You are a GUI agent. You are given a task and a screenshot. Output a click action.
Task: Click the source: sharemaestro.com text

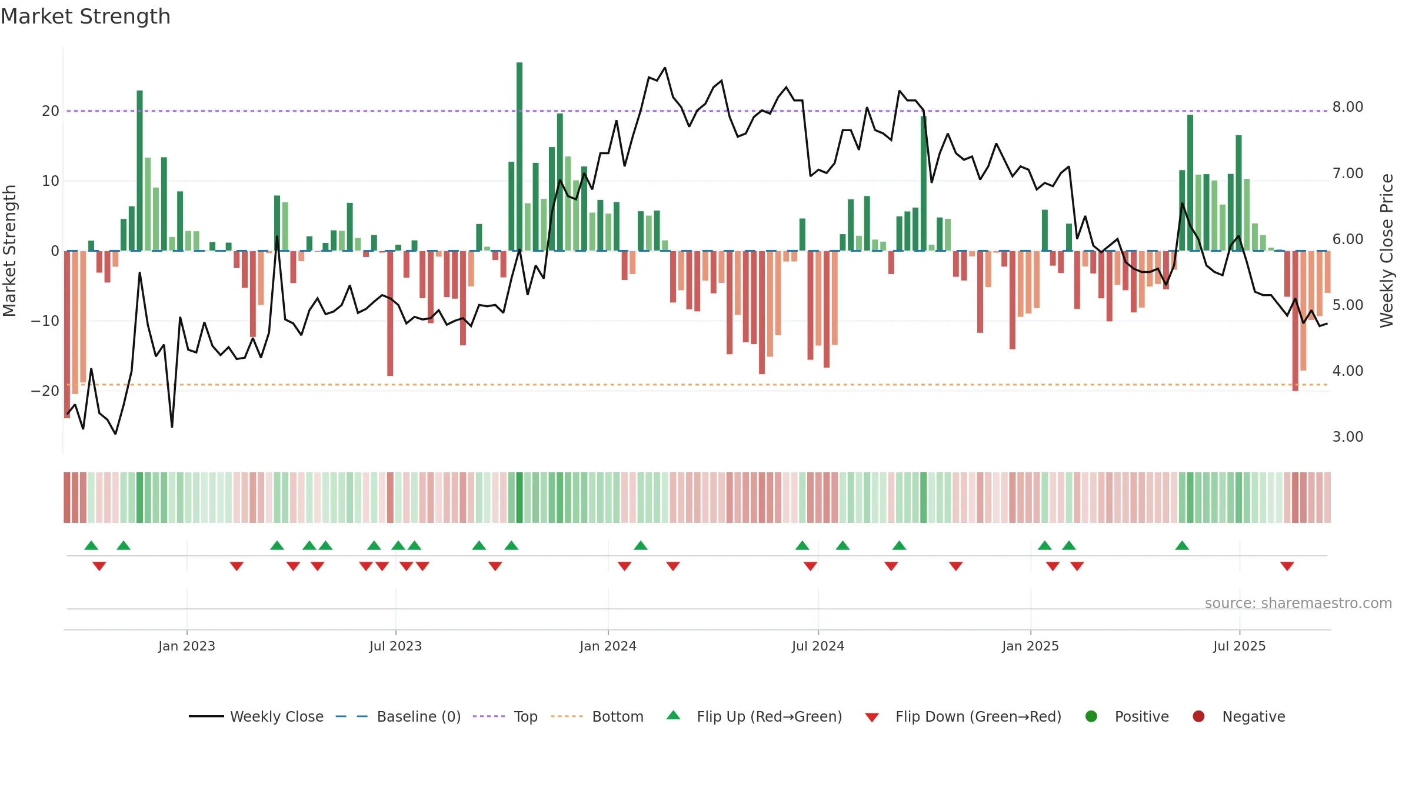click(x=1298, y=603)
